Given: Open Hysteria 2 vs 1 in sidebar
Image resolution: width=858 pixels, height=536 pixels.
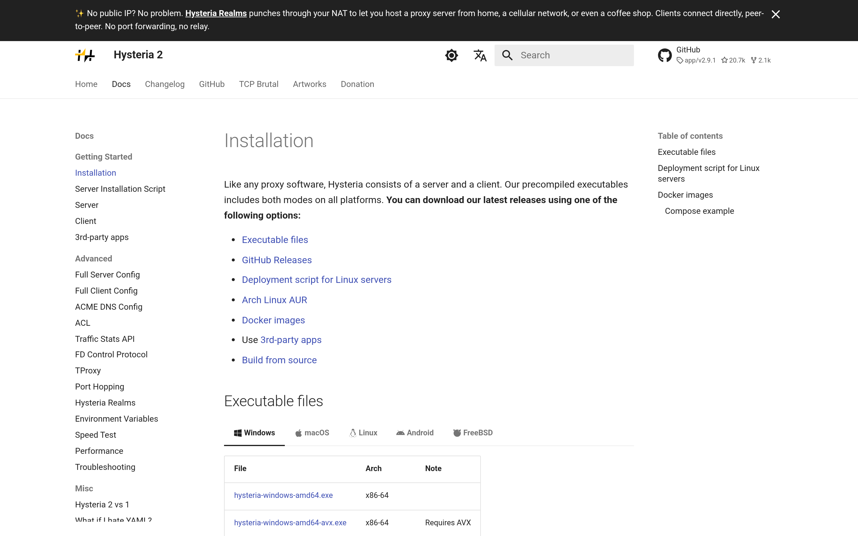Looking at the screenshot, I should (102, 504).
